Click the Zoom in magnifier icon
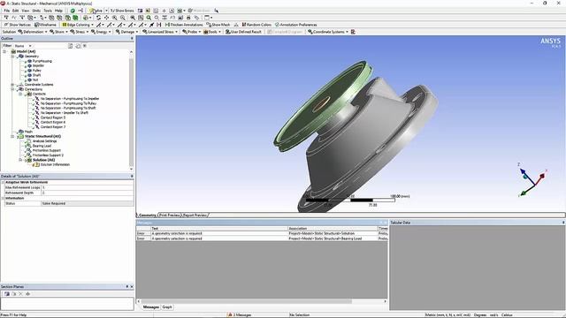This screenshot has height=318, width=566. tap(114, 18)
